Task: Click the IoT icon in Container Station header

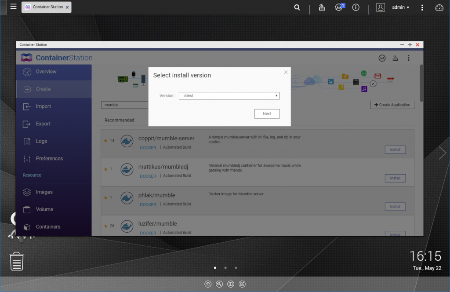Action: (x=382, y=58)
